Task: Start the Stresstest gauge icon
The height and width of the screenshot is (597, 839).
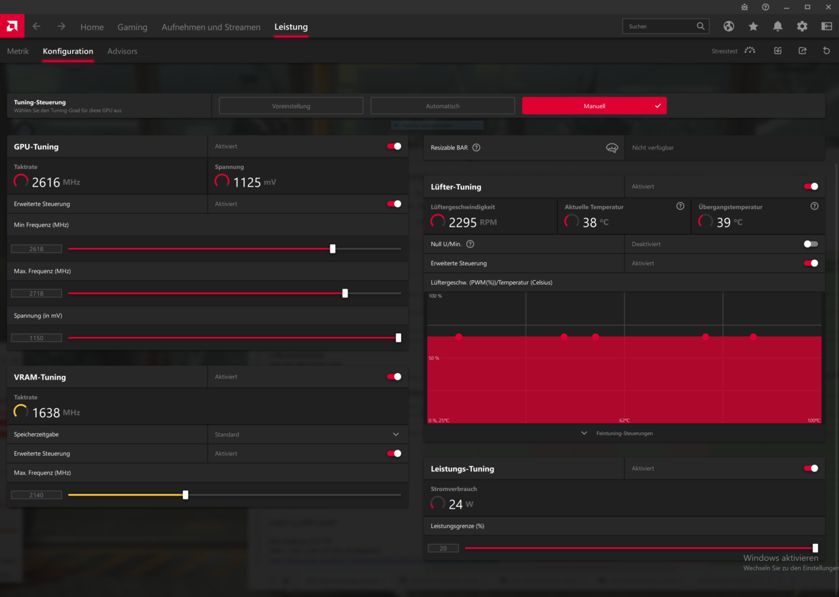Action: [750, 50]
